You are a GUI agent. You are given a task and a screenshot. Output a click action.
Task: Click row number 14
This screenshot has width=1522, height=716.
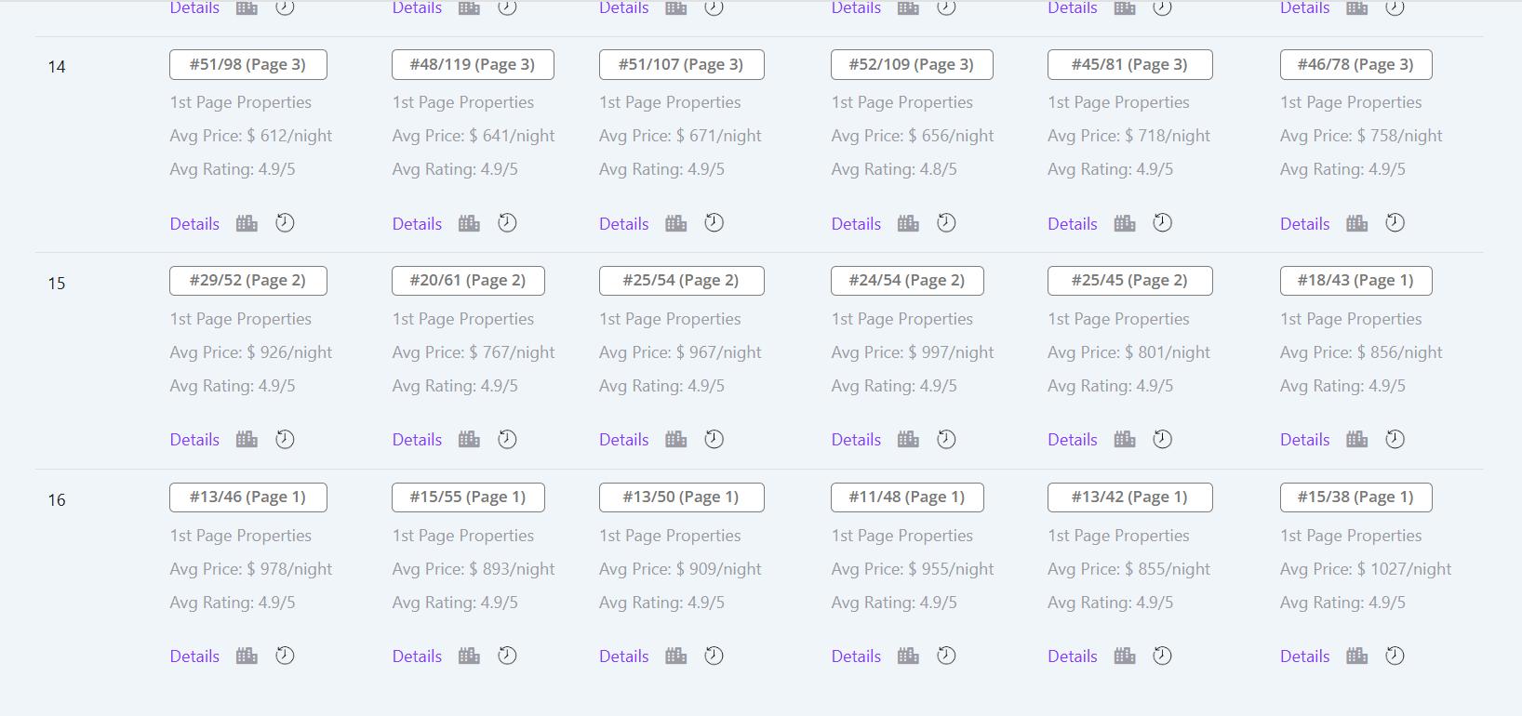pyautogui.click(x=57, y=67)
